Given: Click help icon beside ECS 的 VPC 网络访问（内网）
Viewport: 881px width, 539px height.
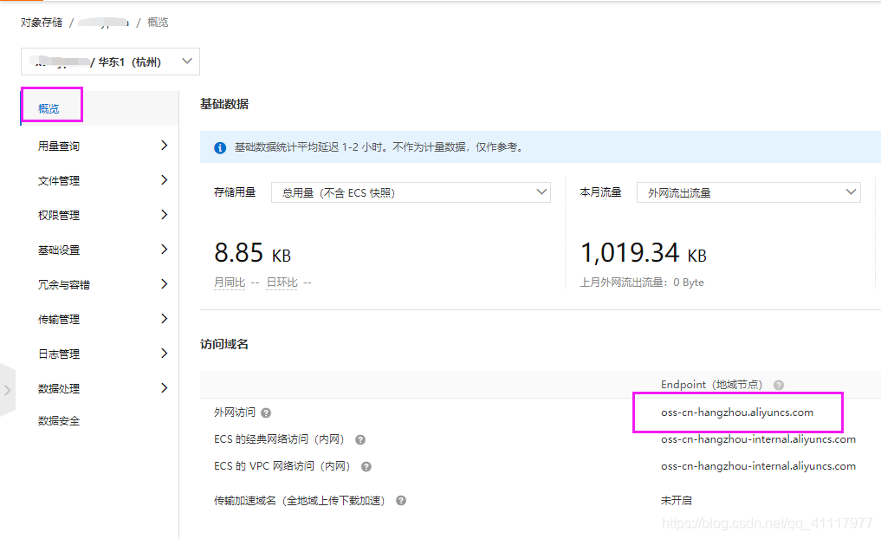Looking at the screenshot, I should point(366,467).
